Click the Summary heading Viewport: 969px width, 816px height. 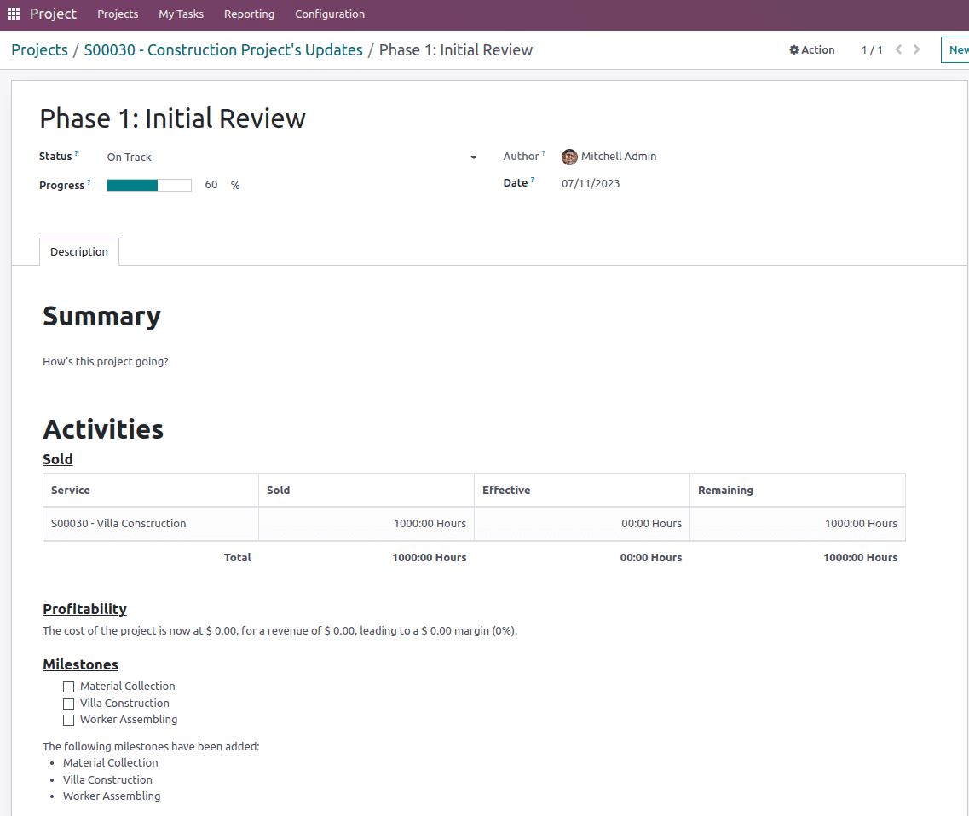(101, 316)
